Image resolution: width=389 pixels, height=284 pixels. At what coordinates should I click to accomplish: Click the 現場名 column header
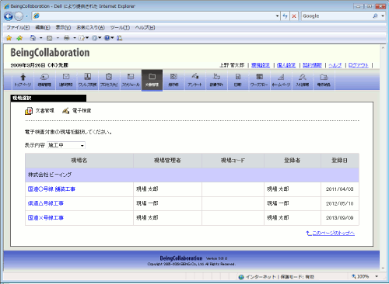79,161
